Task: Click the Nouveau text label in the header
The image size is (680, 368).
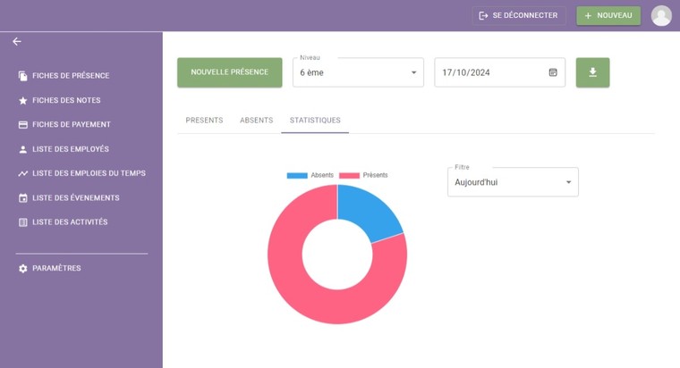Action: point(615,15)
